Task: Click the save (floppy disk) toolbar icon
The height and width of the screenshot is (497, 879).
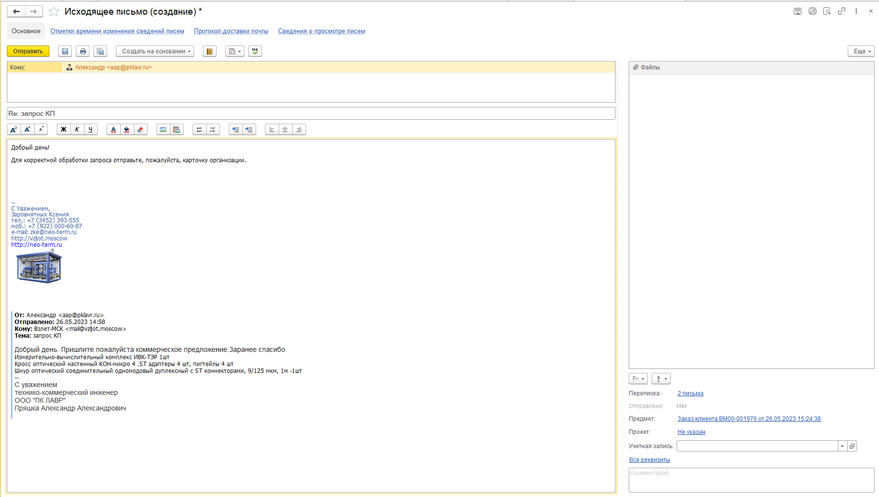Action: 65,51
